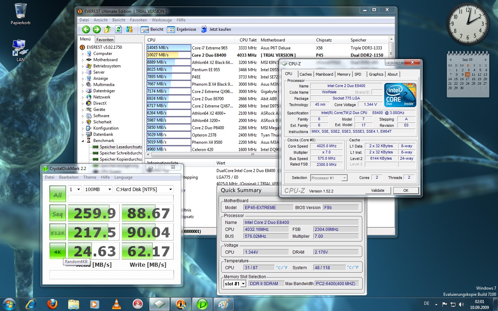Expand the Motherboard tree node

coord(83,60)
